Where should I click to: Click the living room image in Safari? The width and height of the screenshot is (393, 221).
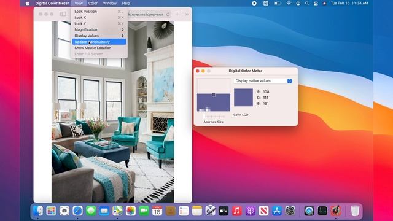coord(113,112)
